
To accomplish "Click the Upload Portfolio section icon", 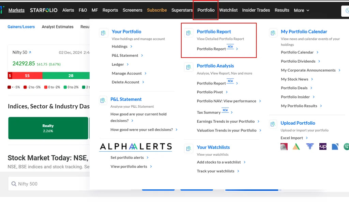I will coord(273,124).
